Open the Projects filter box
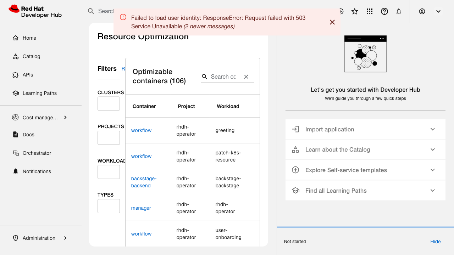Viewport: 454px width, 255px height. 109,138
